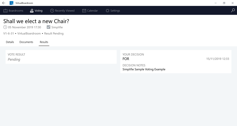The height and width of the screenshot is (126, 237).
Task: Click the back arrow in title bar
Action: click(x=4, y=3)
